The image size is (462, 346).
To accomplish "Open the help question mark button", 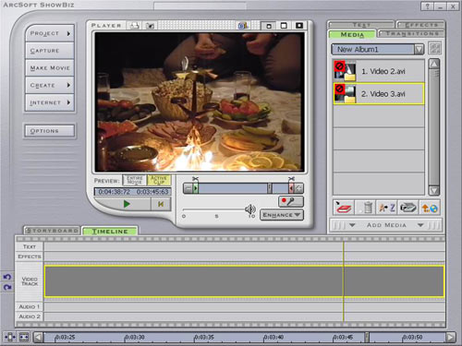I will [427, 6].
